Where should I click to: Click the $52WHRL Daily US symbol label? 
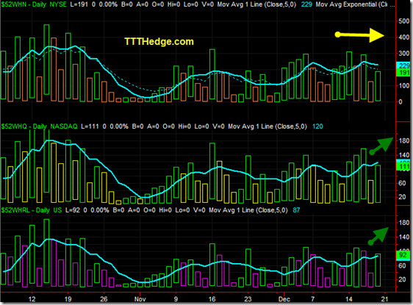32,210
